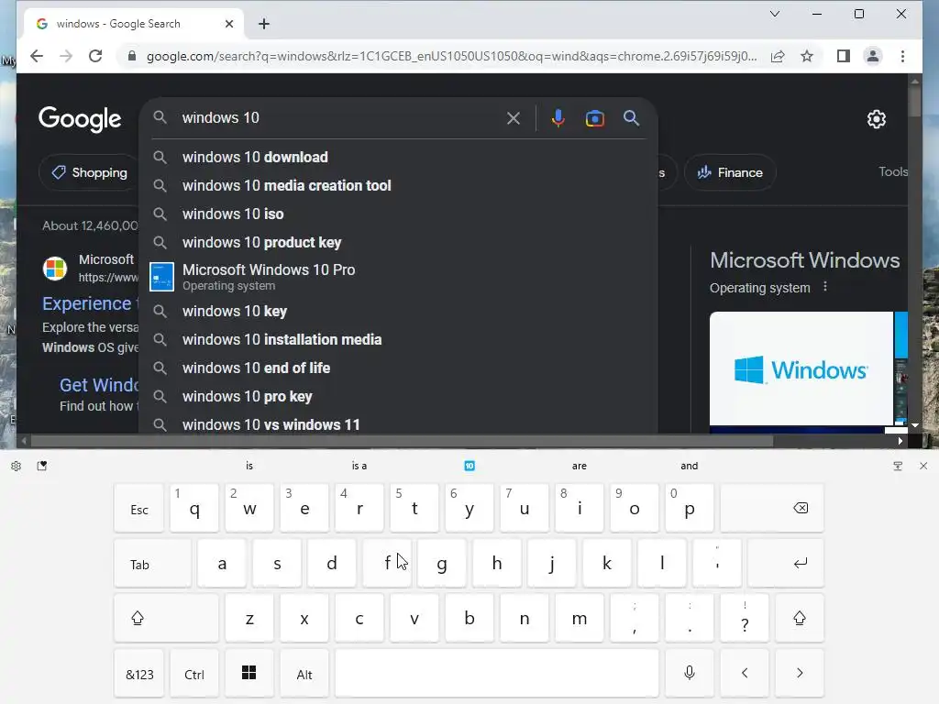The image size is (939, 704).
Task: Close the windows - Google Search tab
Action: point(228,24)
